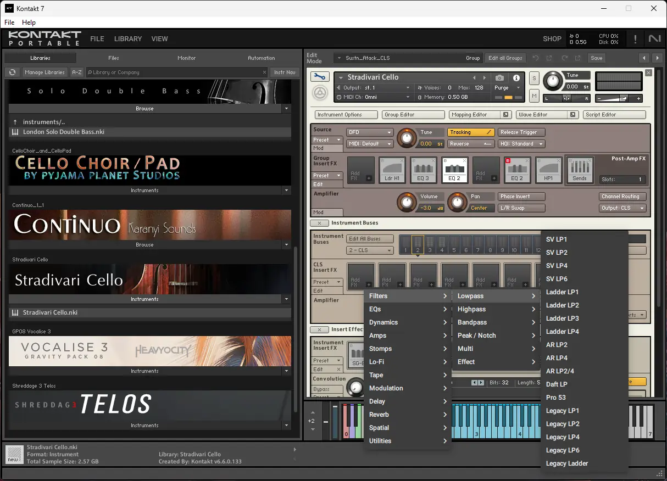Select the EQ 3 effect slot
Viewport: 667px width, 481px height.
pos(424,171)
